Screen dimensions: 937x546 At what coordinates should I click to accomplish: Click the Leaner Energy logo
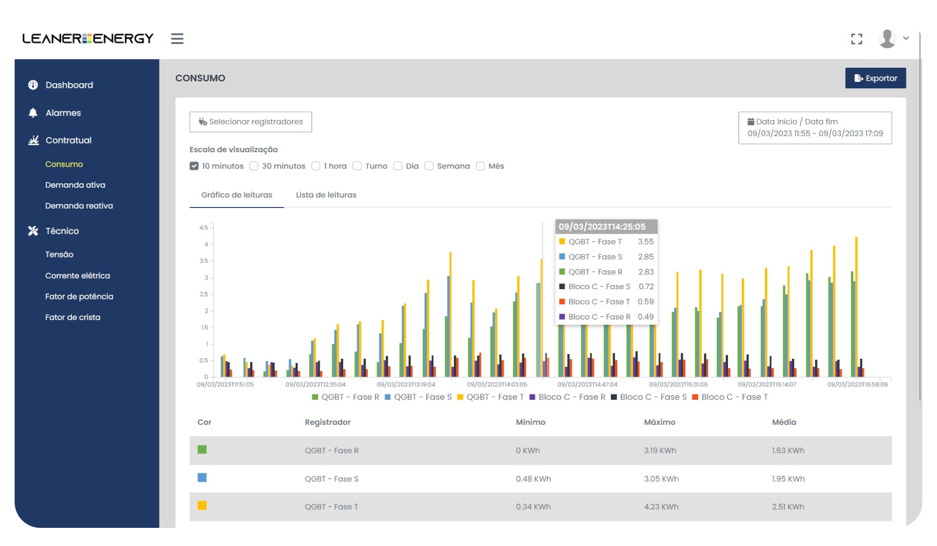tap(88, 39)
